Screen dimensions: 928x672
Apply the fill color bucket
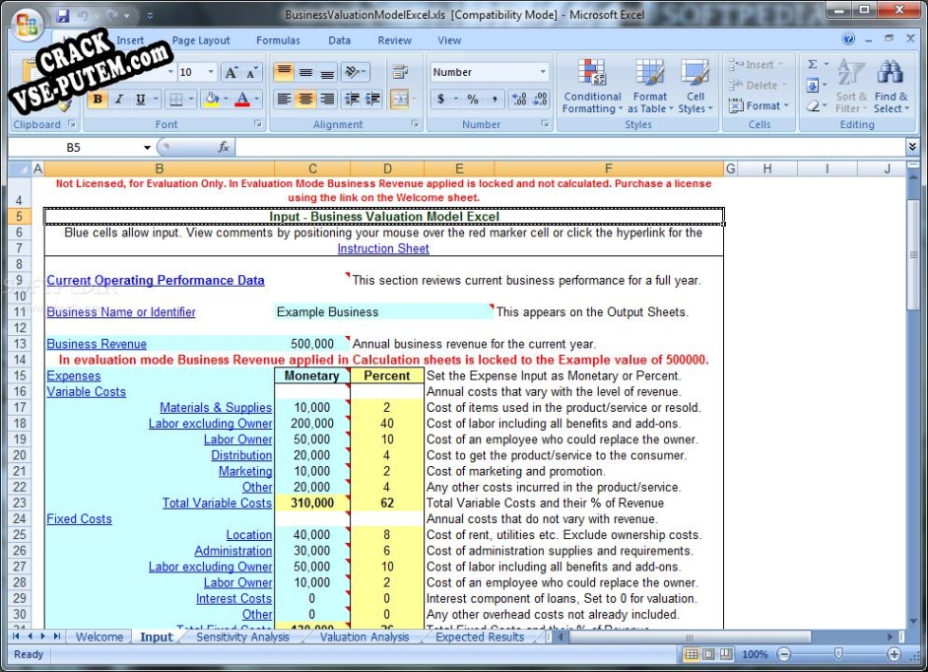211,99
